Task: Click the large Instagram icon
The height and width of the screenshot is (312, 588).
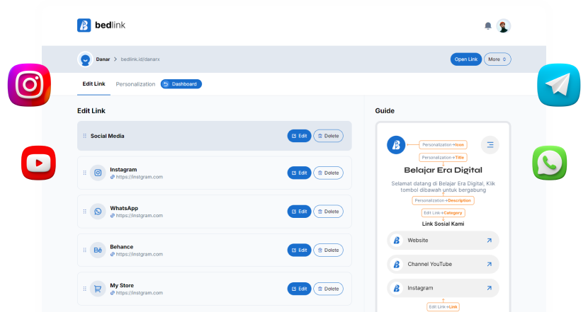Action: [x=29, y=86]
